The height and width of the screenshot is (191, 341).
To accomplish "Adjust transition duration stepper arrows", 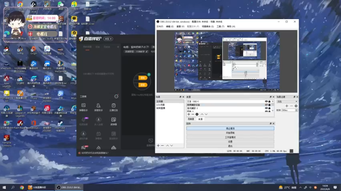I will 296,110.
